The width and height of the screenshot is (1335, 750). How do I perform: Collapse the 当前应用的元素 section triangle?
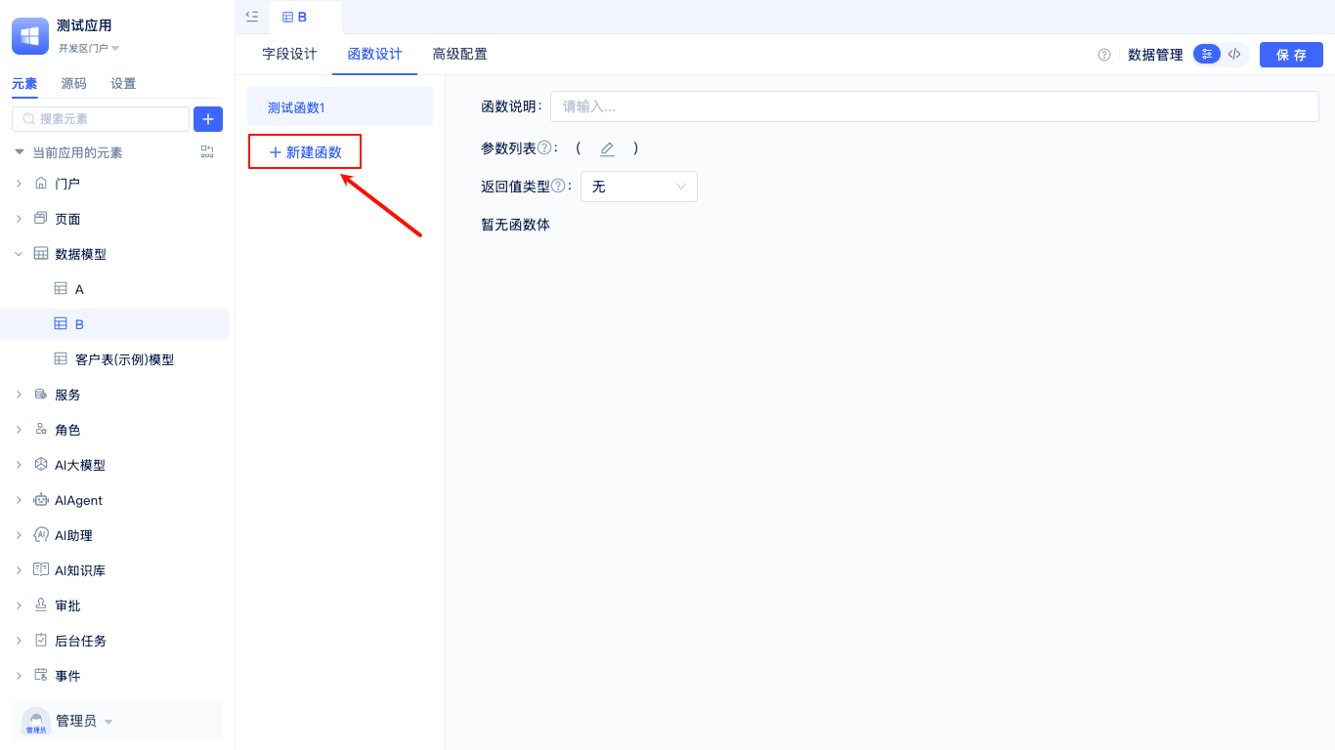(x=19, y=152)
